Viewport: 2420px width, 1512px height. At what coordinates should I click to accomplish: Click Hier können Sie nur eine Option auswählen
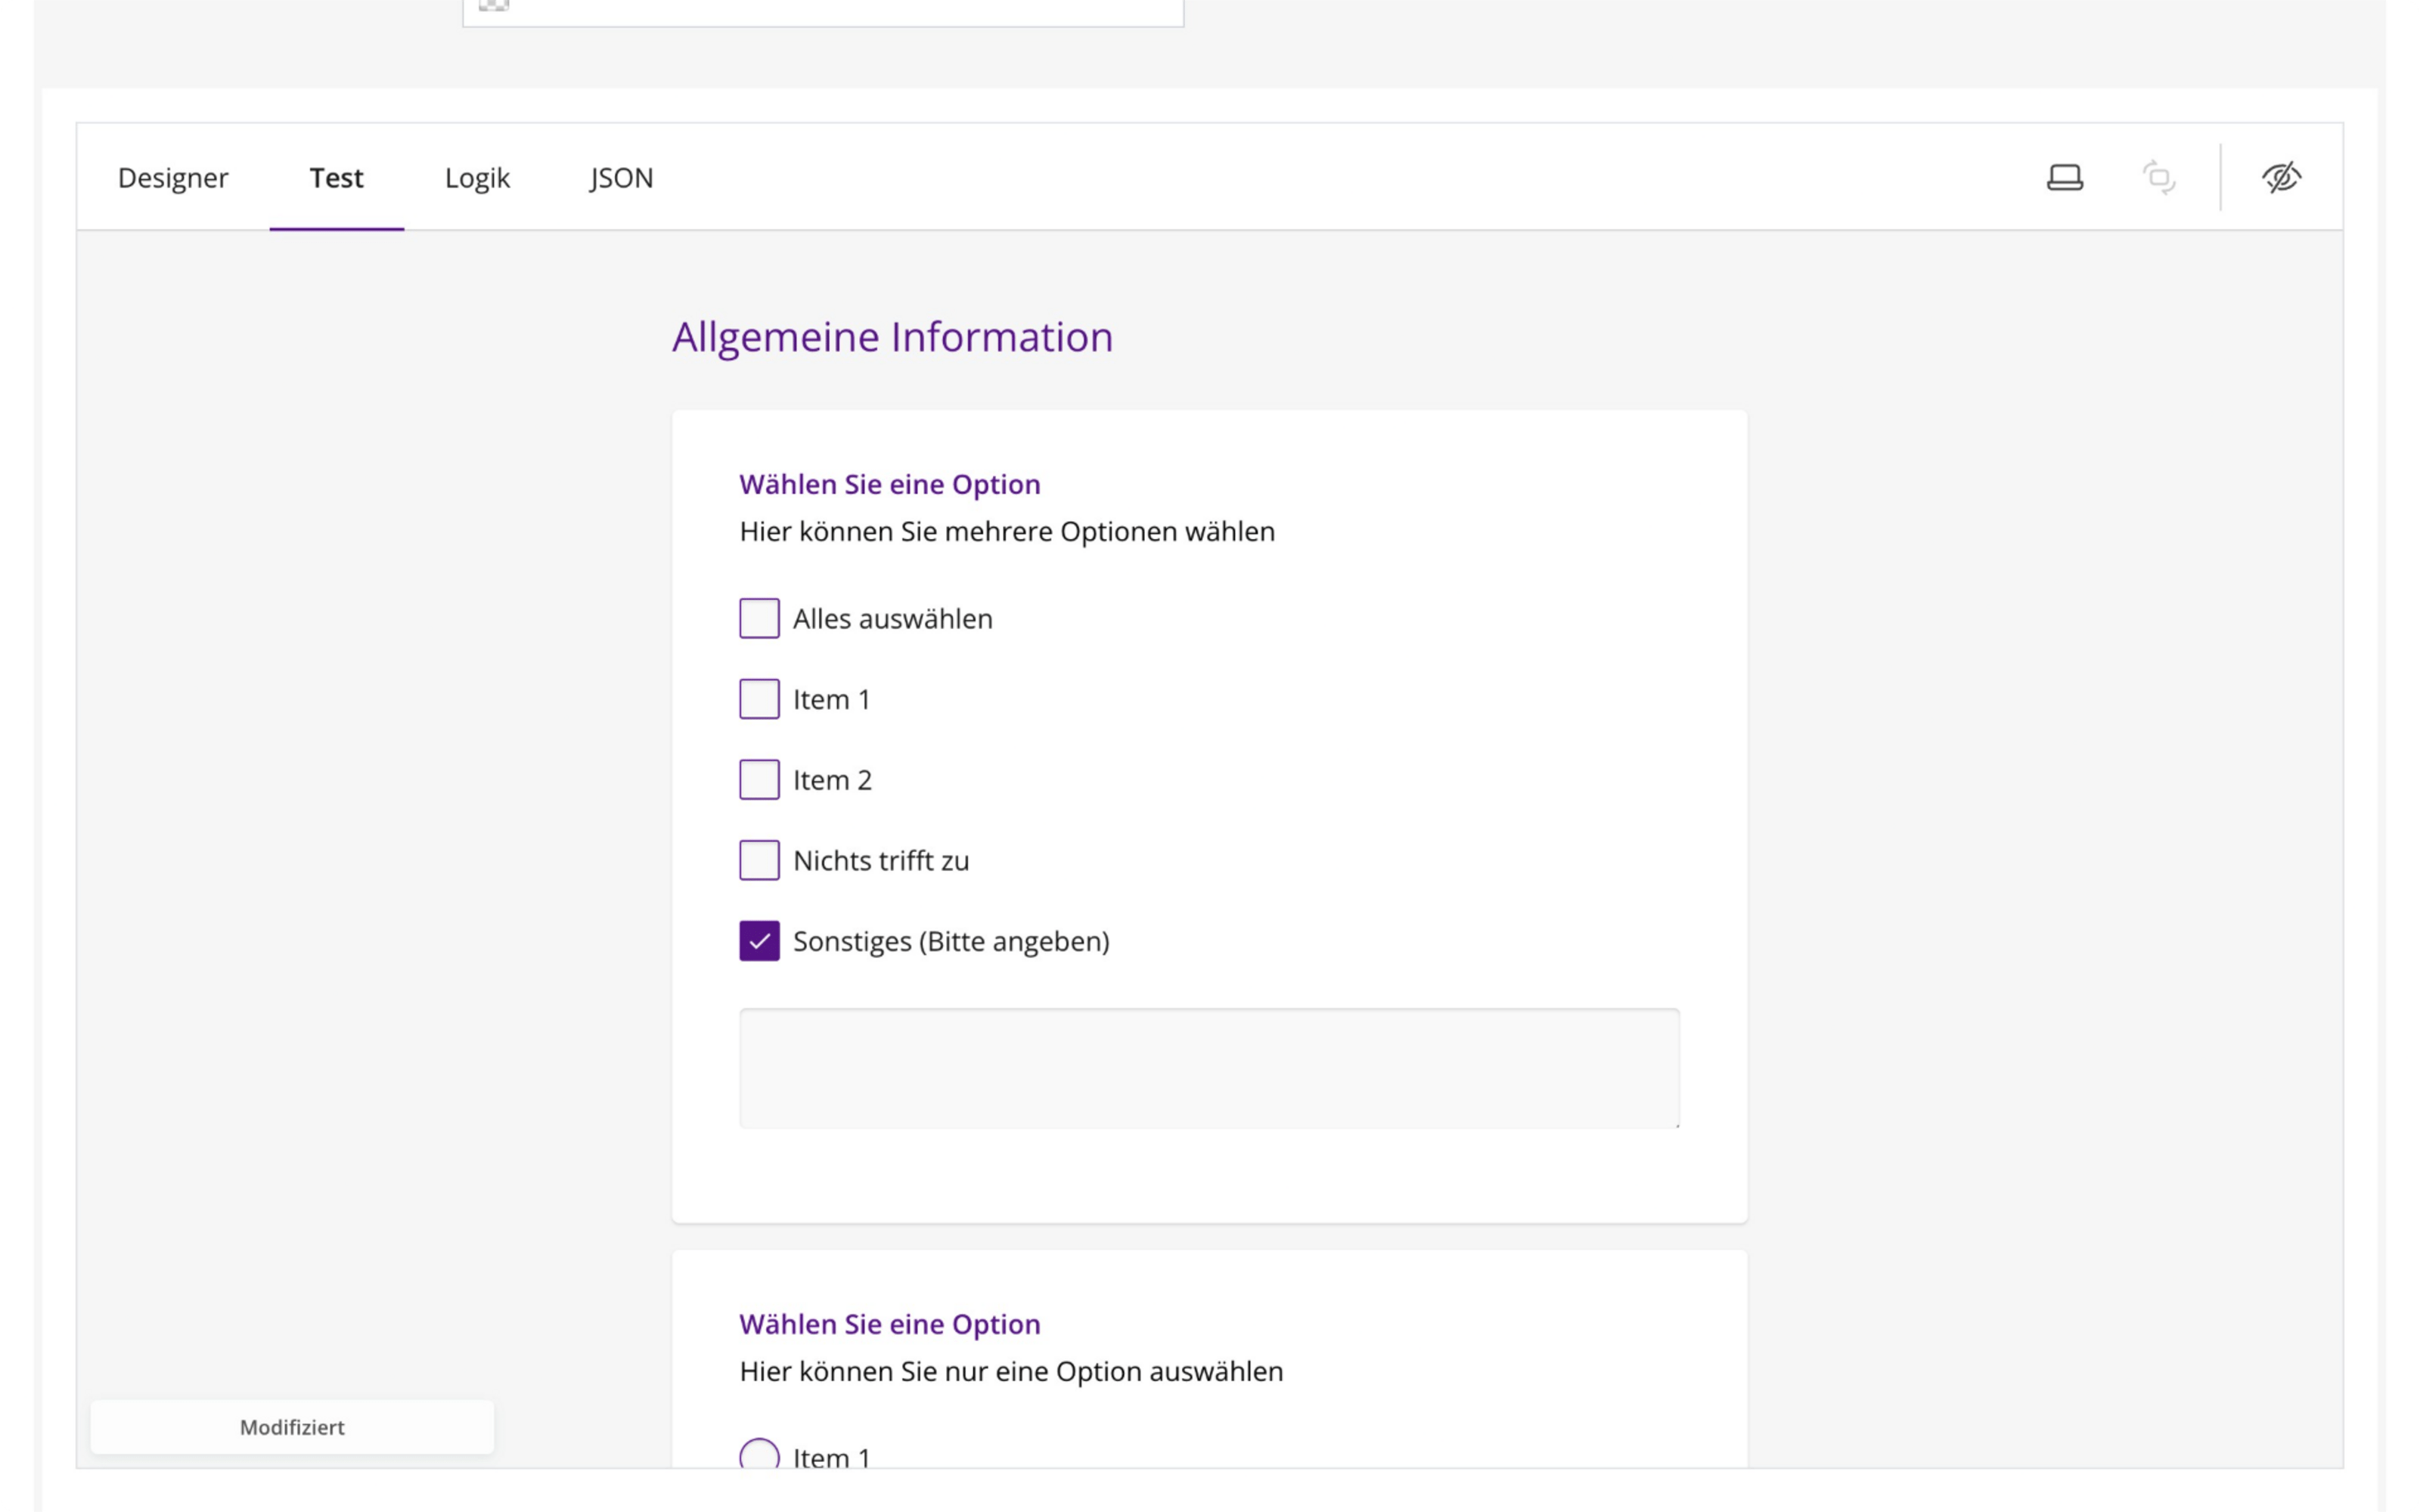(x=1011, y=1371)
